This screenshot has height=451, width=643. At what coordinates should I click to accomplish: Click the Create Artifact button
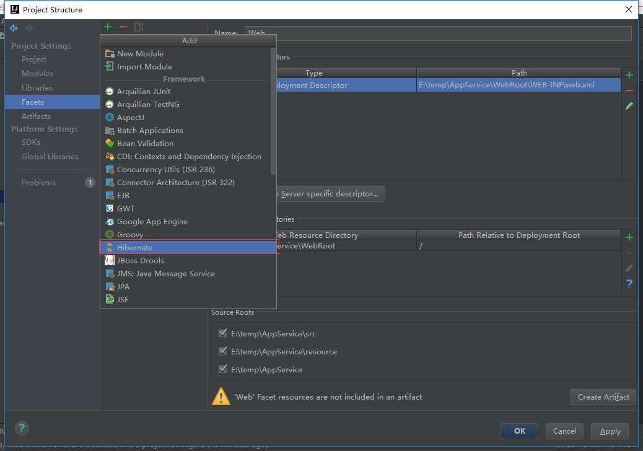click(603, 397)
